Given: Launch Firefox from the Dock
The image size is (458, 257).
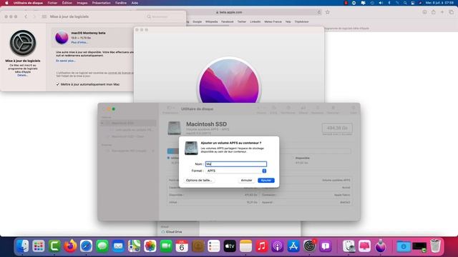Looking at the screenshot, I should pyautogui.click(x=70, y=246).
